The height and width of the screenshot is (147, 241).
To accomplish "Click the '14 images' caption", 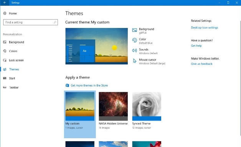I will click(x=104, y=128).
